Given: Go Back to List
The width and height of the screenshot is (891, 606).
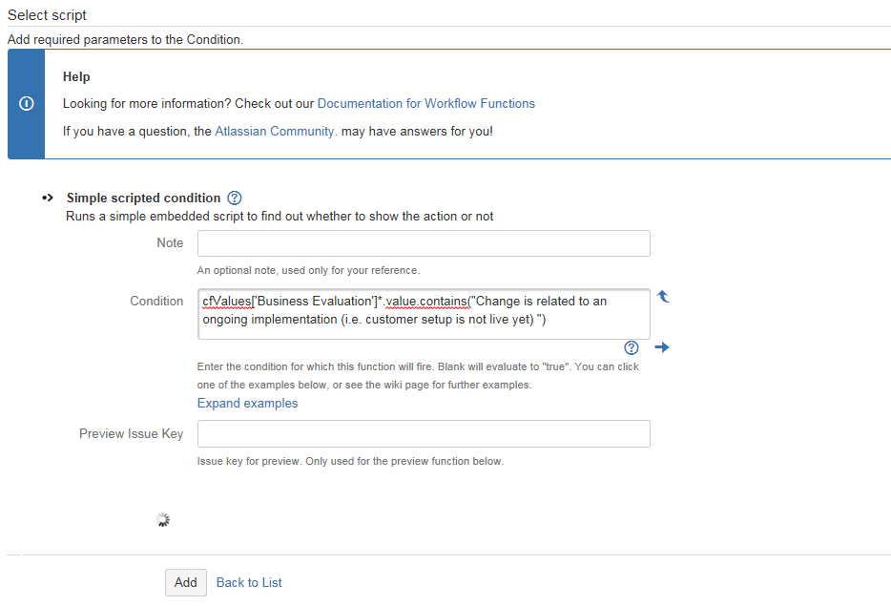Looking at the screenshot, I should point(249,582).
